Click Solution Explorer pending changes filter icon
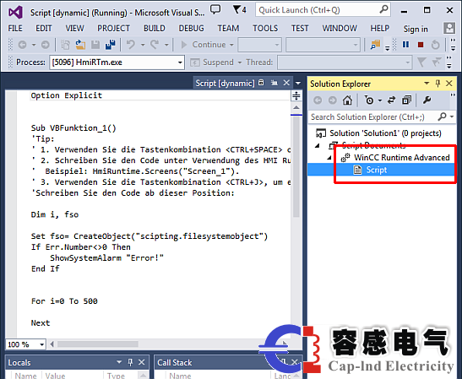This screenshot has height=379, width=462. [369, 100]
